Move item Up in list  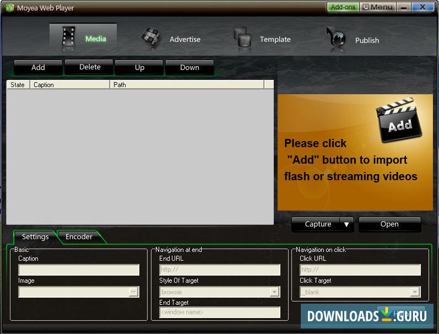139,68
